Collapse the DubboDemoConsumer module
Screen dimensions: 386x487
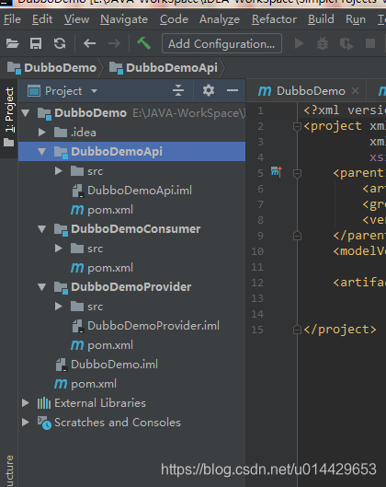(42, 229)
